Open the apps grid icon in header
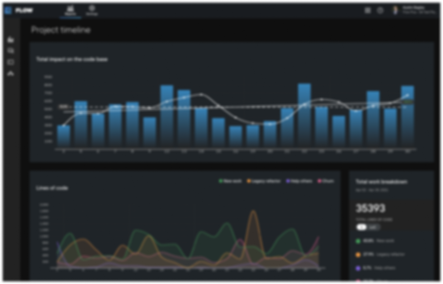The height and width of the screenshot is (284, 443). (x=368, y=11)
